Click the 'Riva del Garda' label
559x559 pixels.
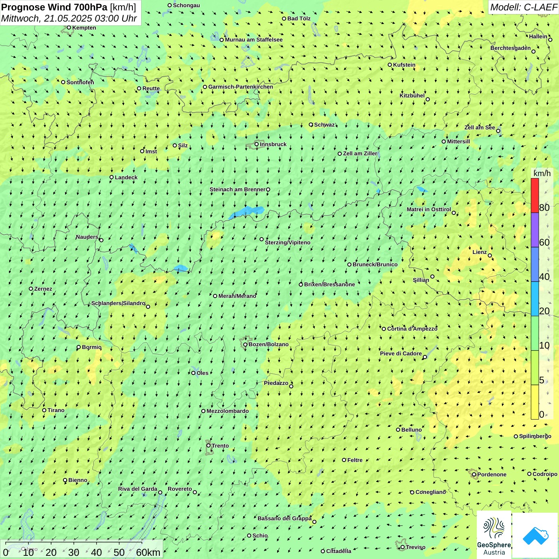click(138, 489)
